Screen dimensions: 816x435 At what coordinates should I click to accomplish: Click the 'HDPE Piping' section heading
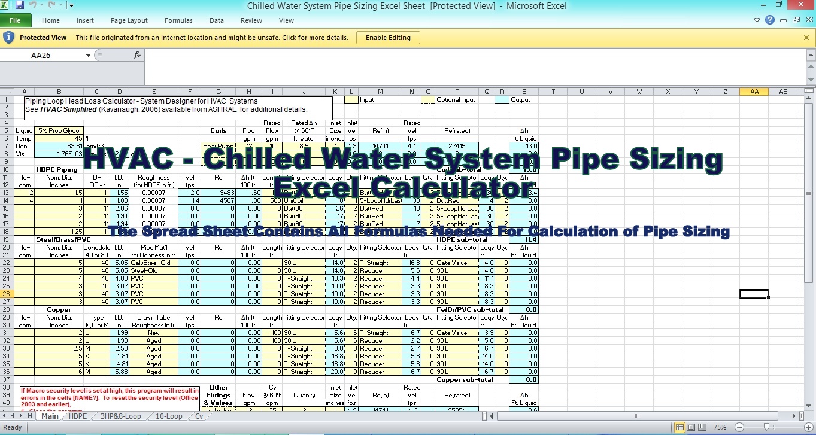coord(57,169)
